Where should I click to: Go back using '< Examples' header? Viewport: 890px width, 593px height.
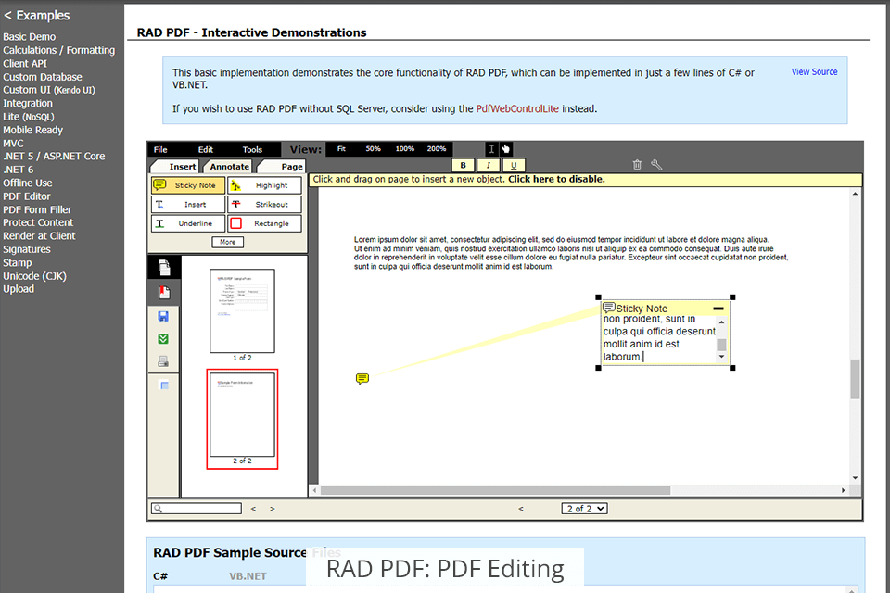point(37,16)
